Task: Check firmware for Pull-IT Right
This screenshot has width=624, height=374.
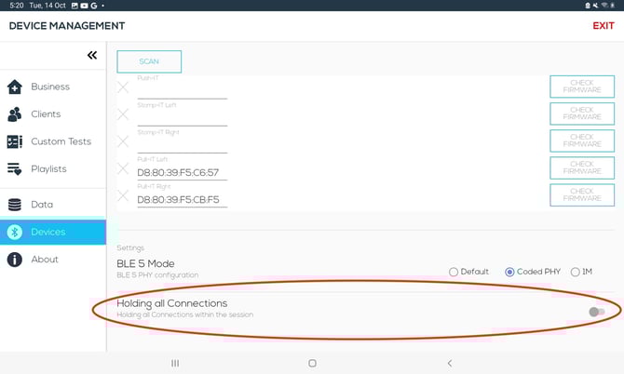Action: click(x=582, y=195)
